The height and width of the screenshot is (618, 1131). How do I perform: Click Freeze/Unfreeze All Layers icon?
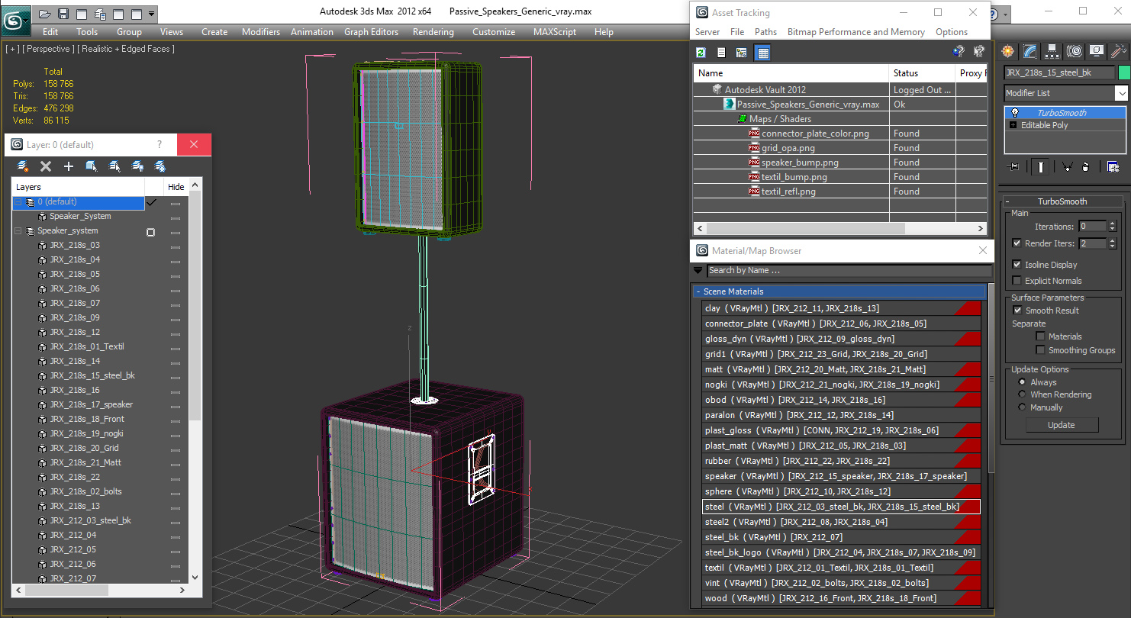pos(160,166)
